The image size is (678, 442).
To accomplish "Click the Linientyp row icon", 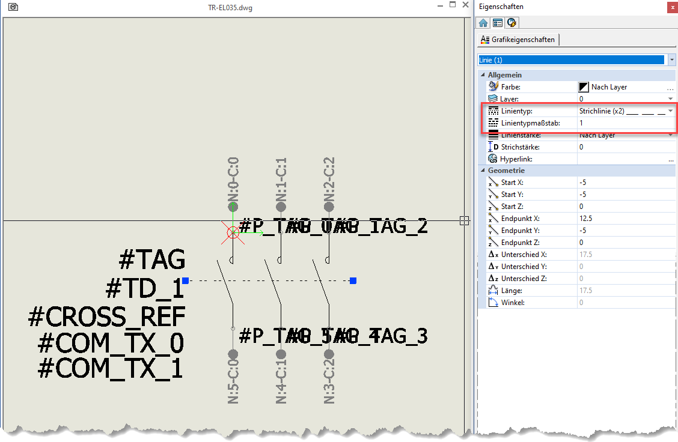I will [494, 111].
